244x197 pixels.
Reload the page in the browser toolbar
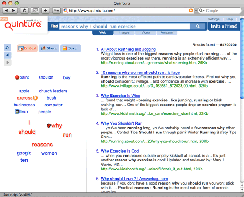pos(24,11)
